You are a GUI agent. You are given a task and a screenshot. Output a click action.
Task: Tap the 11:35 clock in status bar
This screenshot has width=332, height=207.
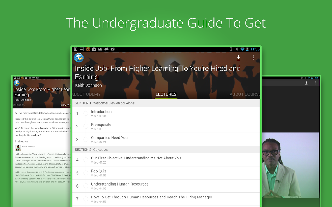pyautogui.click(x=255, y=49)
